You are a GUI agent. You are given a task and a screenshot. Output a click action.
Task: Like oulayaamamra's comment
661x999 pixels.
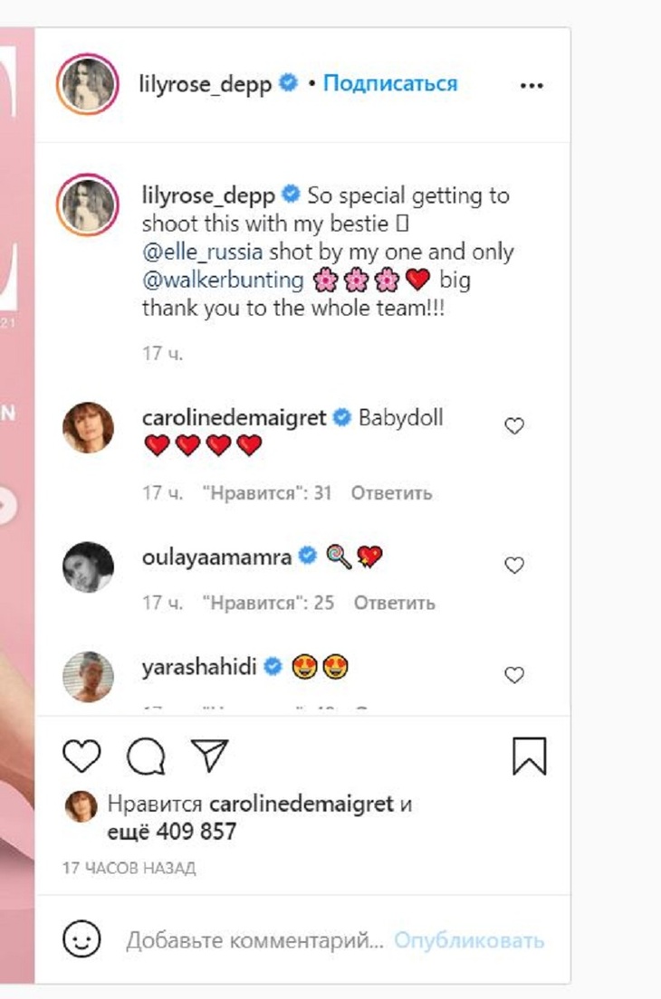tap(514, 566)
